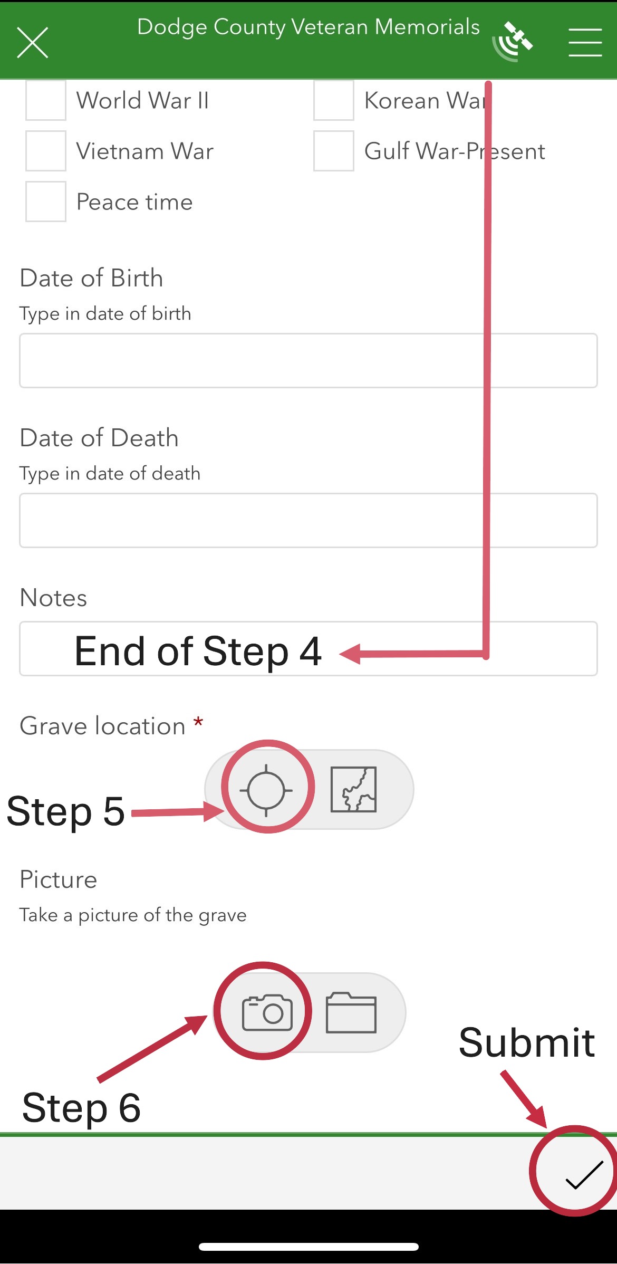617x1264 pixels.
Task: Close the survey form with X icon
Action: 33,42
